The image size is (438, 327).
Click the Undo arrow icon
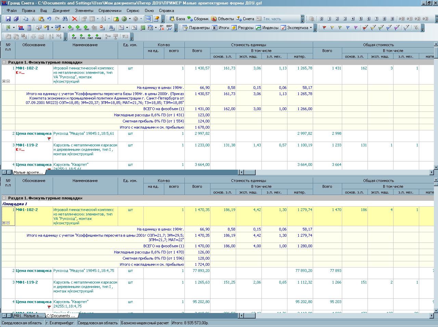[49, 19]
